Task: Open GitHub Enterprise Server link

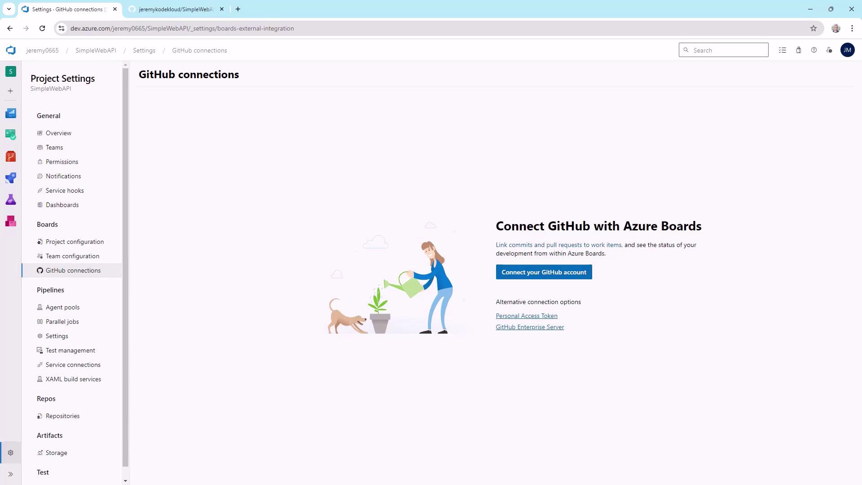Action: tap(530, 327)
